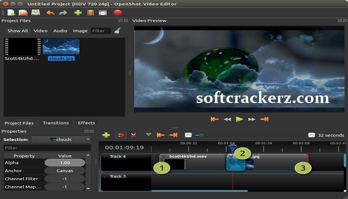Click the Channel Filter value -1
This screenshot has width=348, height=199.
65,179
